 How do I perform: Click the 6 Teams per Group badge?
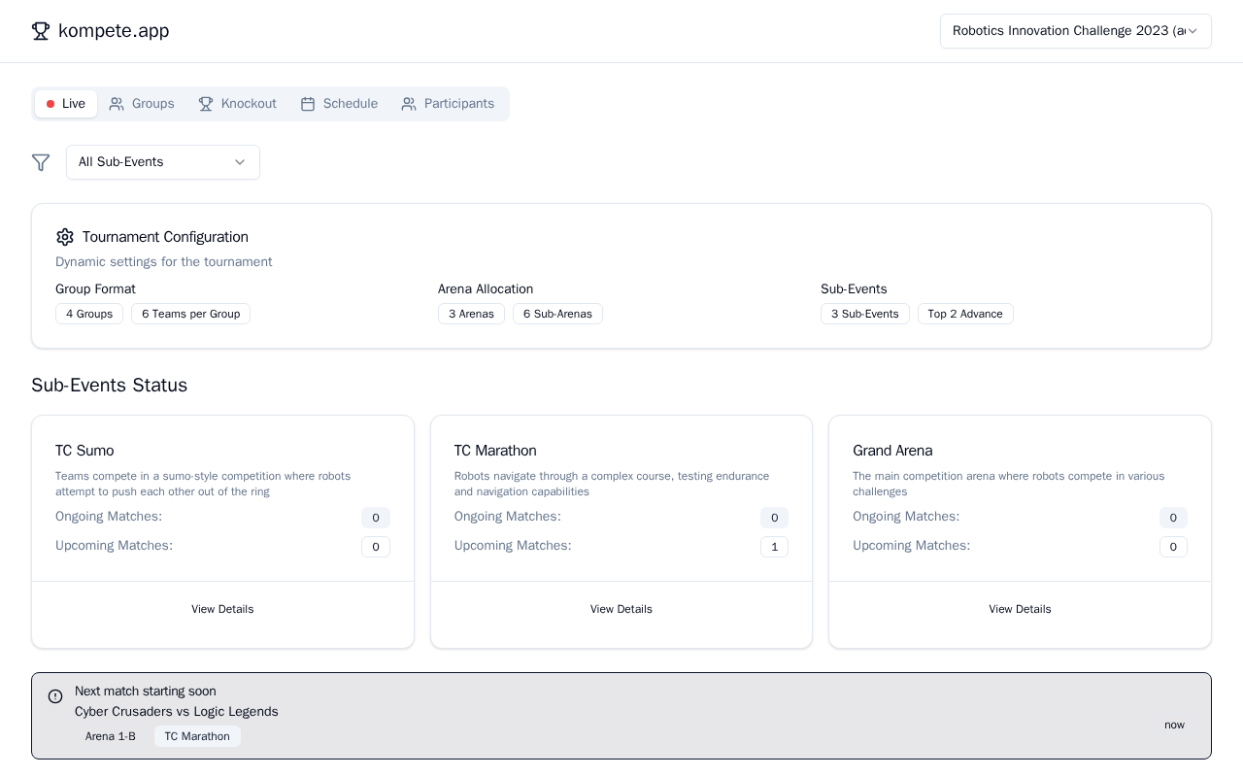[190, 314]
